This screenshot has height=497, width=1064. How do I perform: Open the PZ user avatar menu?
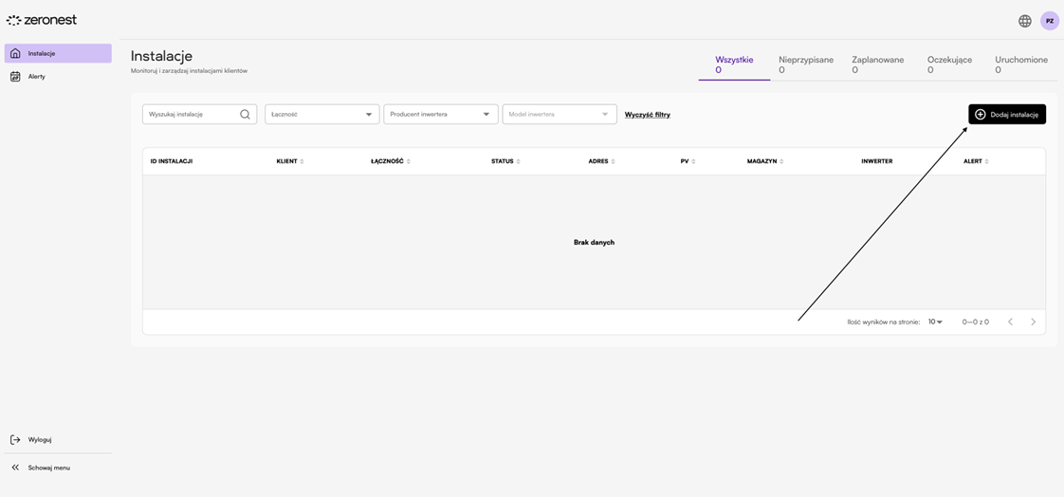pyautogui.click(x=1049, y=21)
